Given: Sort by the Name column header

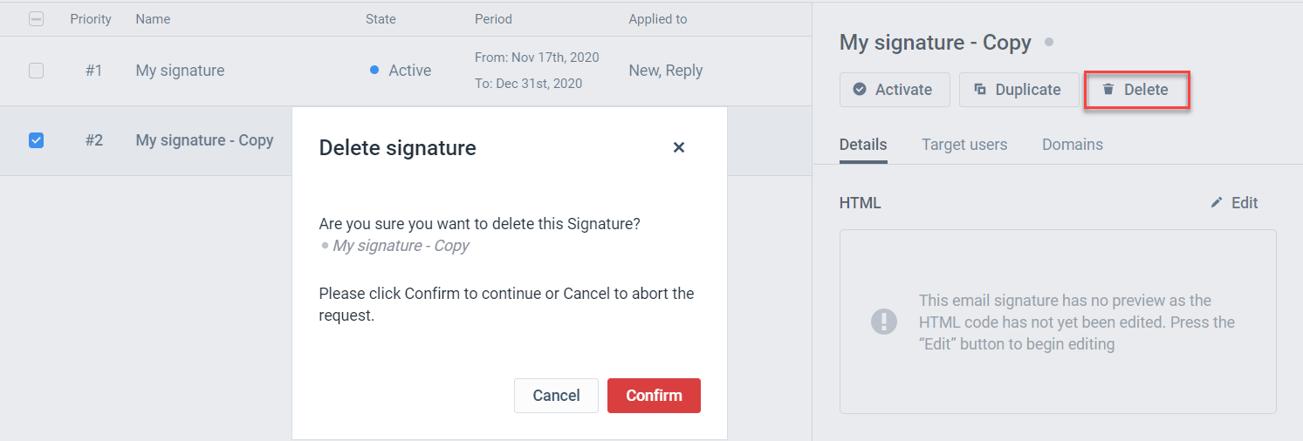Looking at the screenshot, I should pyautogui.click(x=153, y=18).
